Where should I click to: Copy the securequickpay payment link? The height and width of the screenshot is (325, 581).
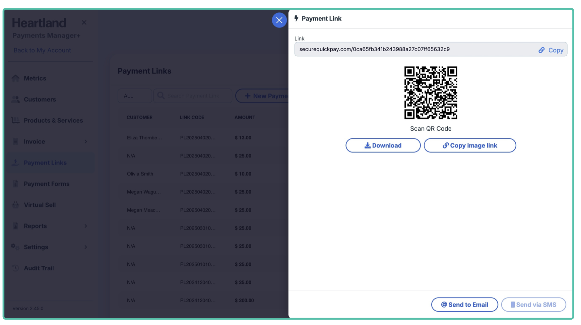551,50
